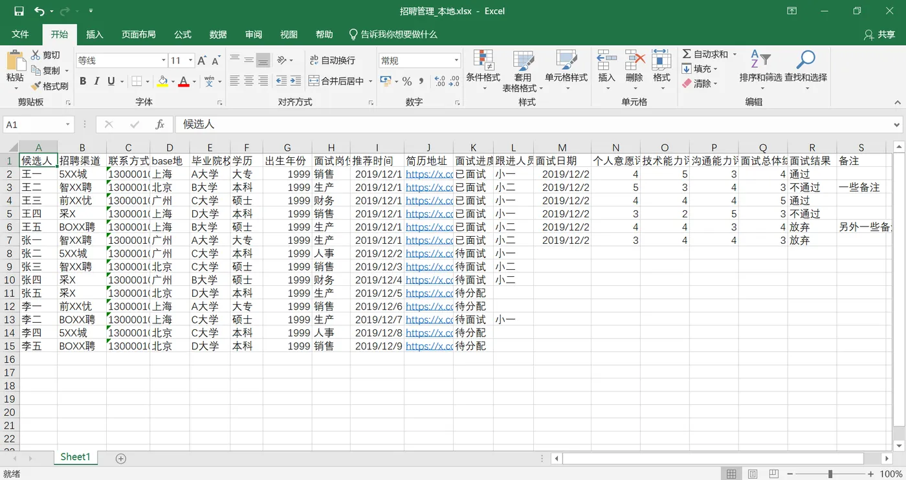Click the zoom slider in status bar
Viewport: 906px width, 480px height.
tap(830, 474)
